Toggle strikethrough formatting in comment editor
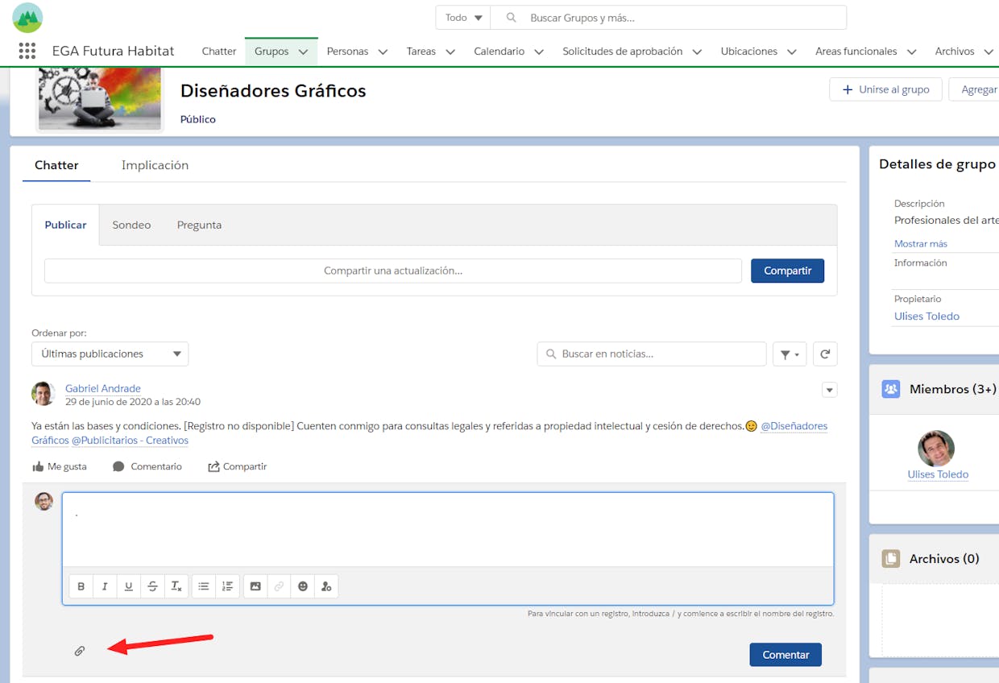Screen dimensions: 999x683 point(152,586)
